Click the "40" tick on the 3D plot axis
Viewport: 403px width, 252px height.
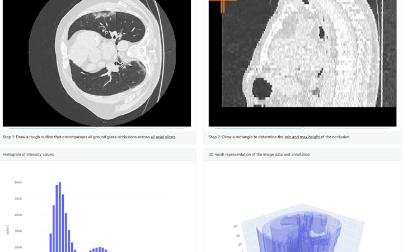coord(236,226)
